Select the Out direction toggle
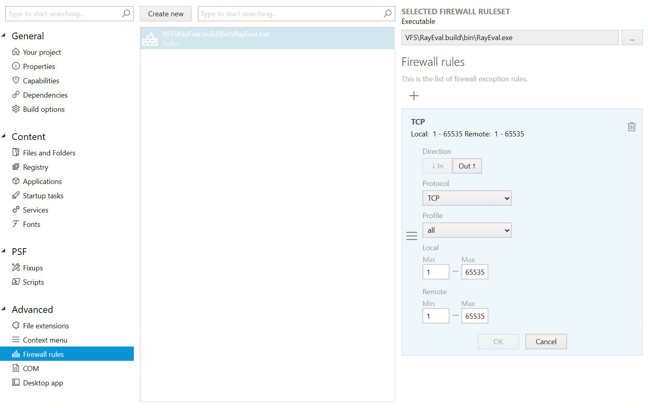The height and width of the screenshot is (408, 648). click(x=467, y=166)
